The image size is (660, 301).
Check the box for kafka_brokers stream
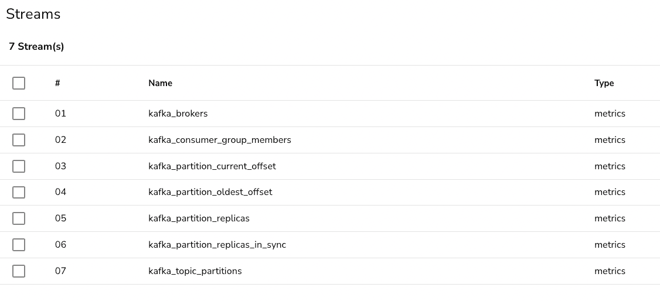19,114
